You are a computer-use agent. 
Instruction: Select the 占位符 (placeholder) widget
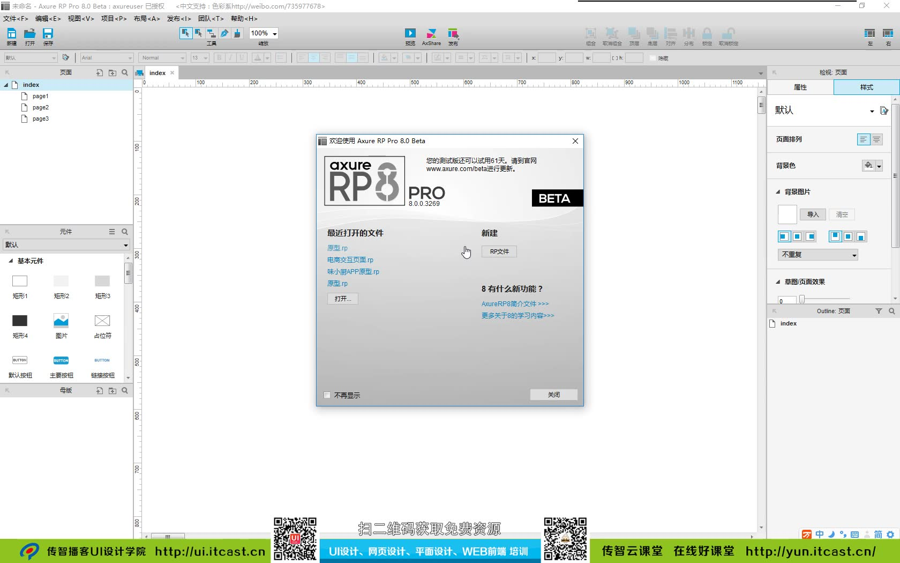pos(102,321)
